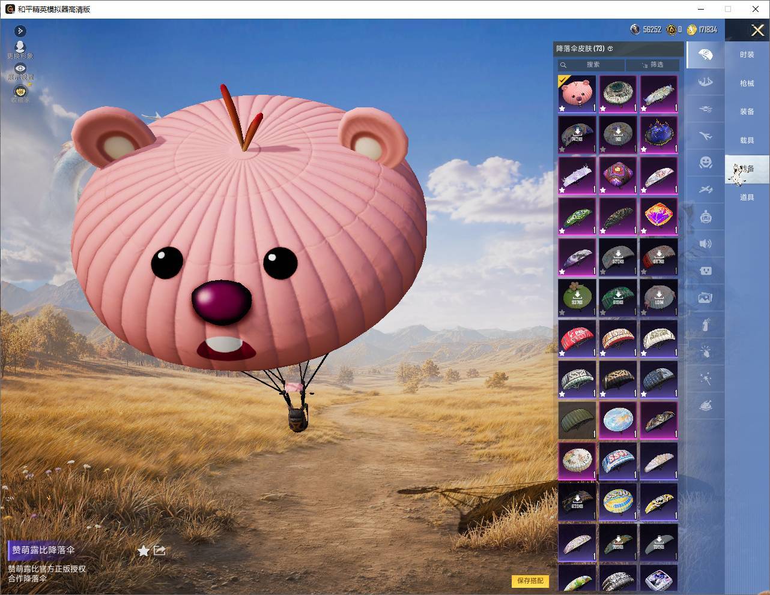The width and height of the screenshot is (770, 595).
Task: Toggle the 展示设置 eye icon
Action: (x=20, y=69)
